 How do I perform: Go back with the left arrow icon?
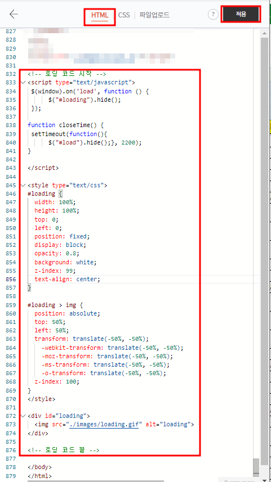tap(14, 14)
